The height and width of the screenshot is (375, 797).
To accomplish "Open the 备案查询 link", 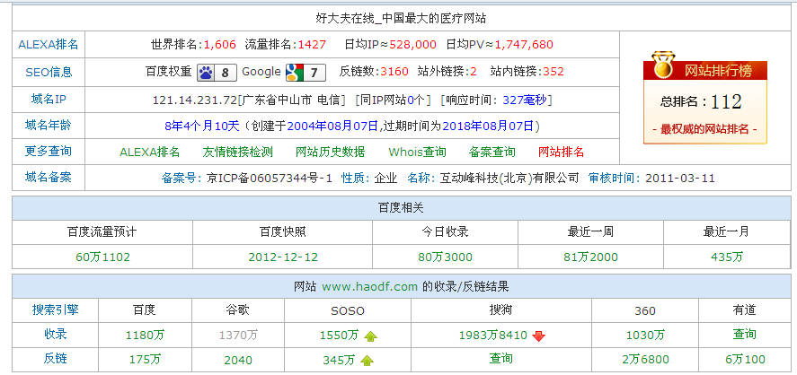I will 491,153.
